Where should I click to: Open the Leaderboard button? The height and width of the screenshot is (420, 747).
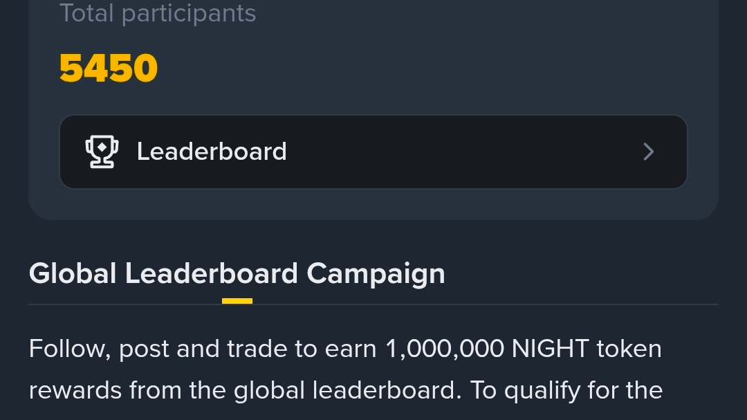373,152
